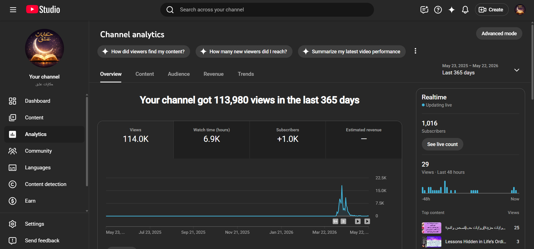Switch to the Content analytics tab

pyautogui.click(x=145, y=74)
